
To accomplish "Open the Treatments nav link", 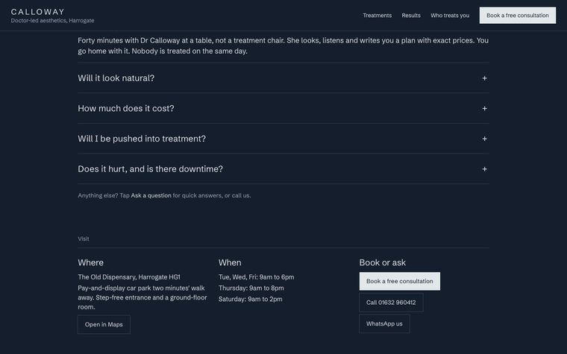I will click(378, 16).
